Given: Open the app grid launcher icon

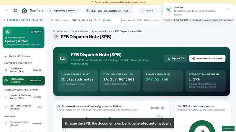Looking at the screenshot, I should pos(16,11).
